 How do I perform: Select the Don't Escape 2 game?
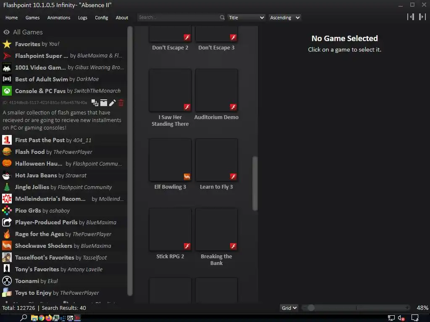click(x=170, y=39)
